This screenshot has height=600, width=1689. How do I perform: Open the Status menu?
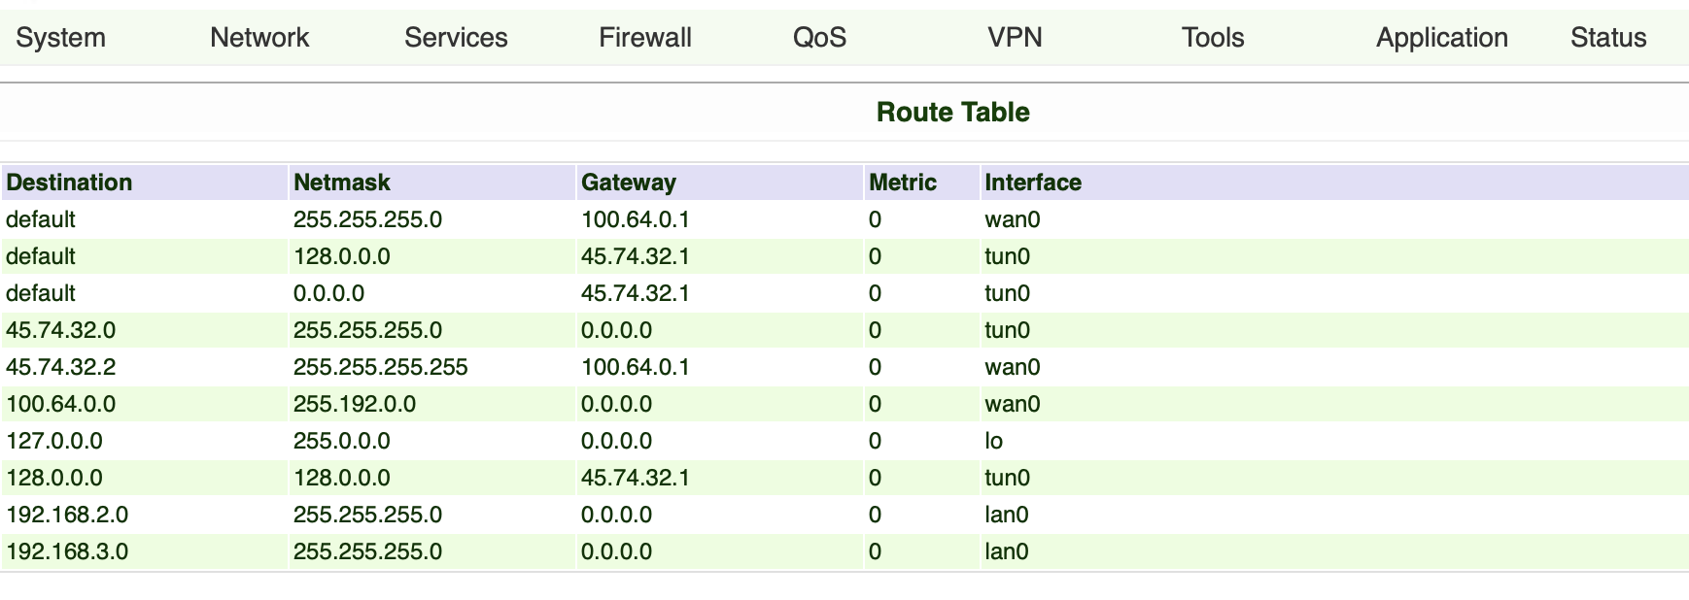1608,38
